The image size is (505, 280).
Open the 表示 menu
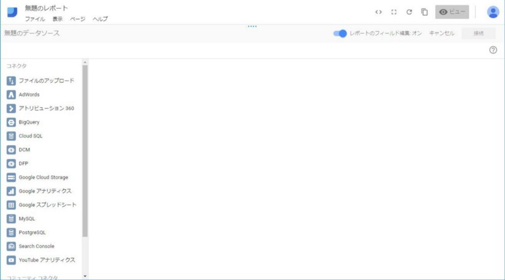[x=57, y=19]
